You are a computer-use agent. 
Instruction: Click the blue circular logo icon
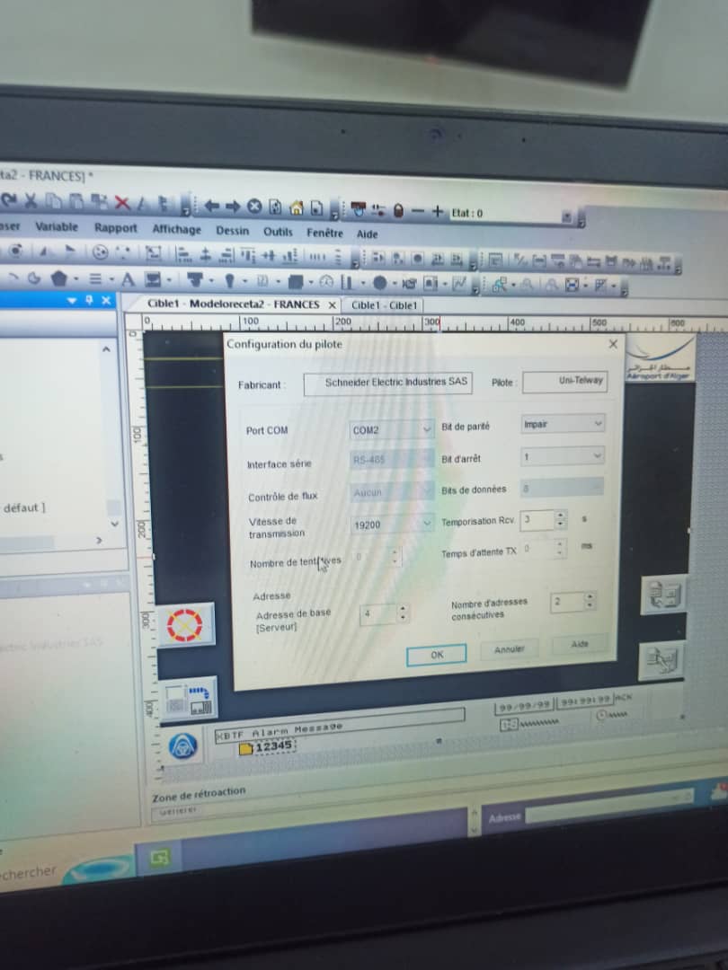(x=183, y=745)
